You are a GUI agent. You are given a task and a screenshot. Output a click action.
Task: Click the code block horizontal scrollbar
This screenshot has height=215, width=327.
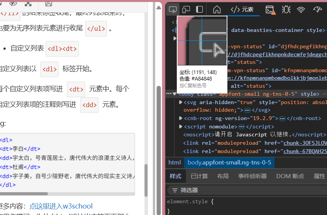click(x=24, y=194)
